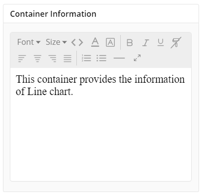Toggle code view with angle brackets icon
The width and height of the screenshot is (203, 194).
tap(77, 42)
